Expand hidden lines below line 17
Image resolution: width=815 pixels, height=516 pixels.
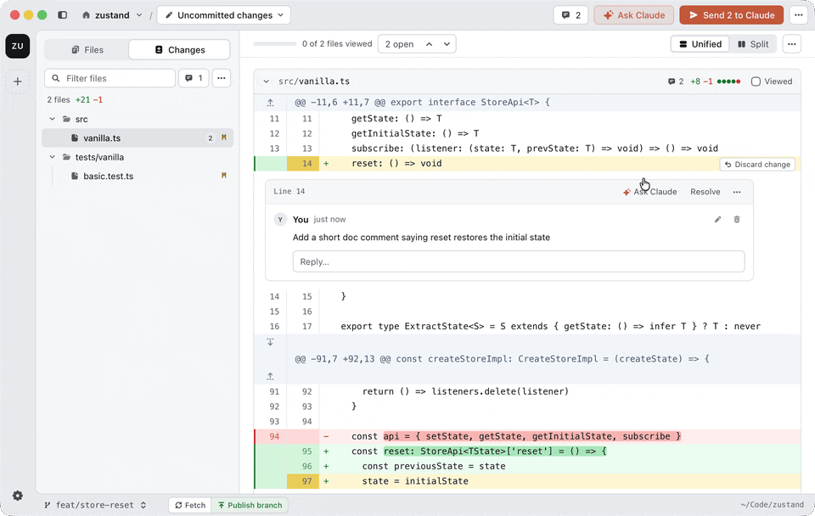click(270, 342)
